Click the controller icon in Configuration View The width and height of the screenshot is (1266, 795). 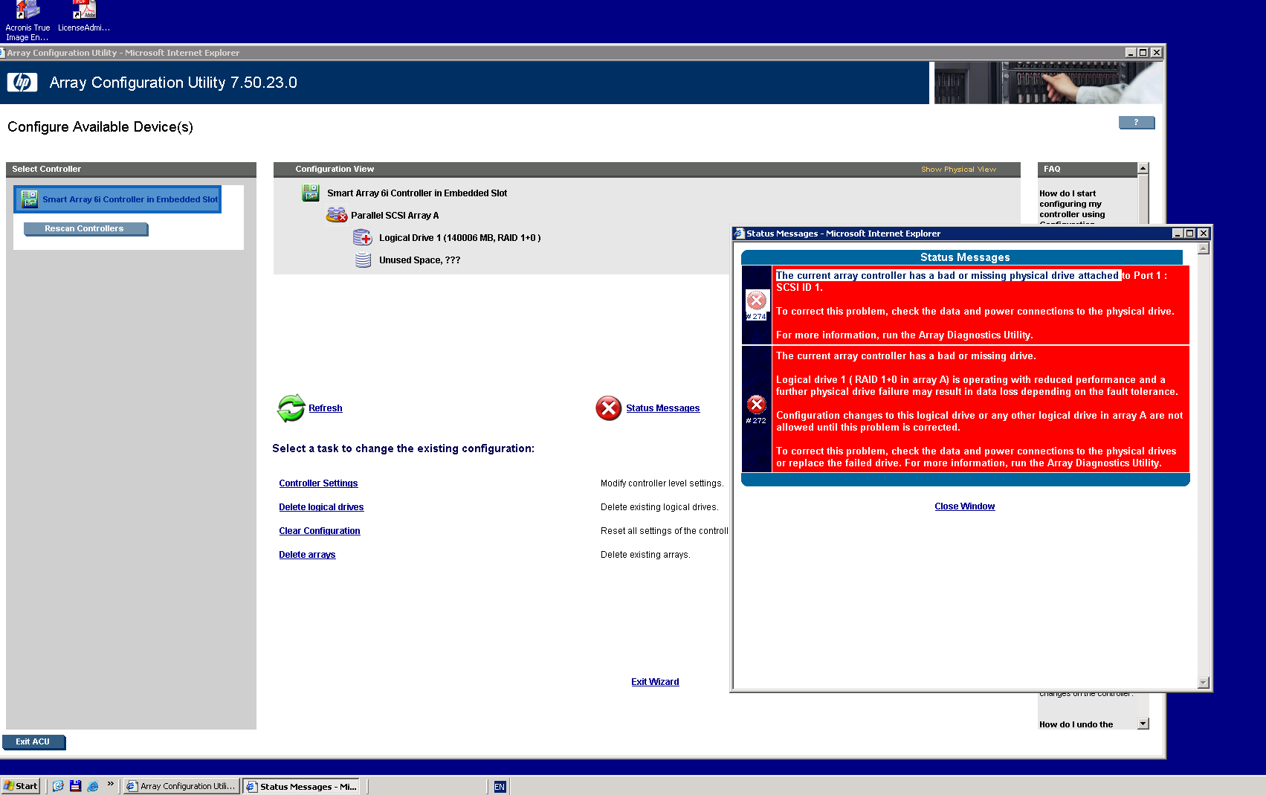tap(310, 193)
